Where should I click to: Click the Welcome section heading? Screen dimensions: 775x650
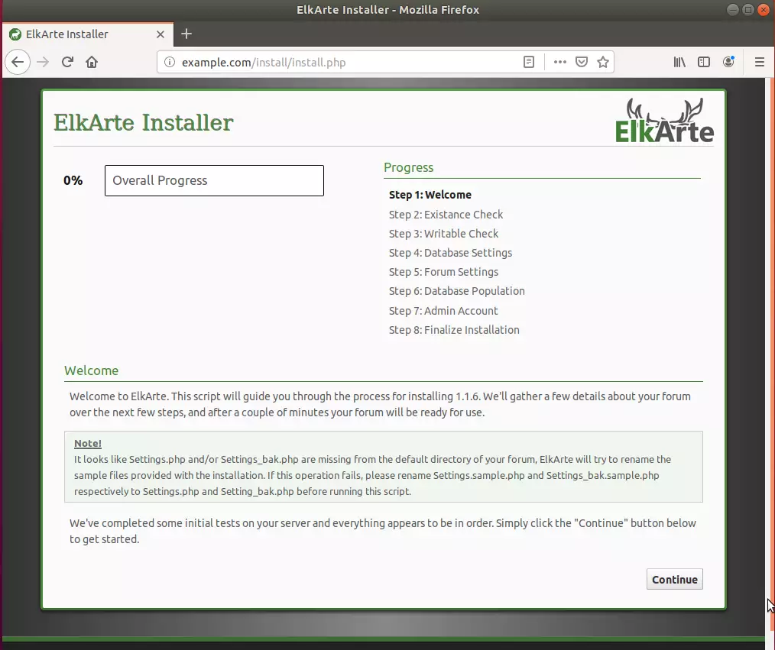[92, 371]
